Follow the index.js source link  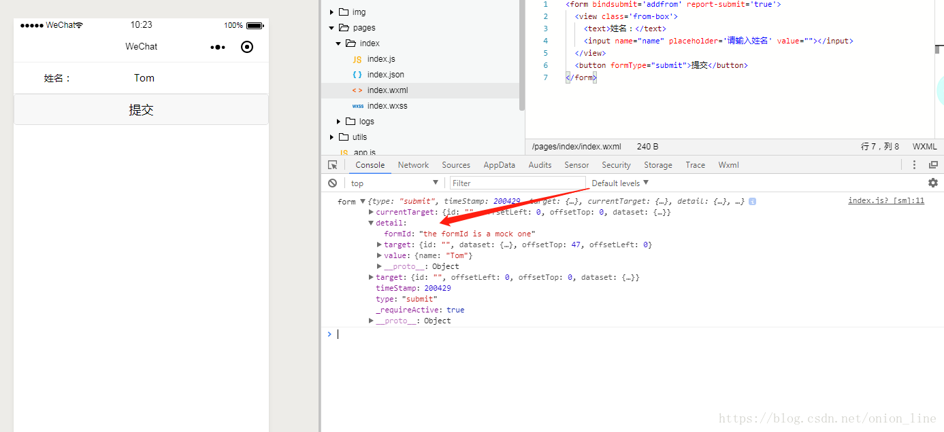click(885, 200)
